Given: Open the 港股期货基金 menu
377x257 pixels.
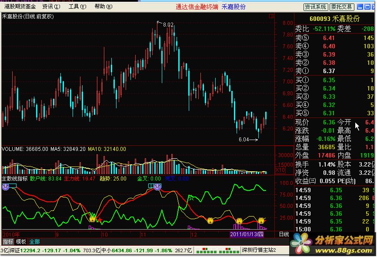Looking at the screenshot, I should [20, 7].
